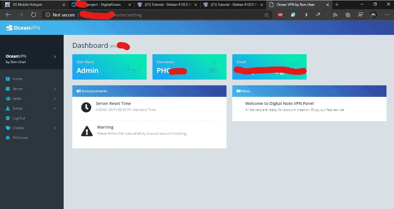The image size is (394, 209).
Task: Bookmark this page with star icon
Action: point(266,15)
